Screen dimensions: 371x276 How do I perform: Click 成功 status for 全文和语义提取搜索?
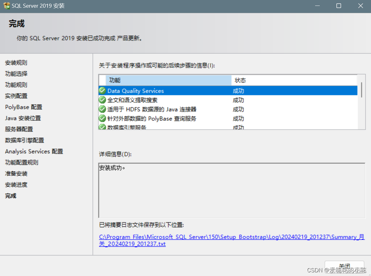tap(238, 100)
